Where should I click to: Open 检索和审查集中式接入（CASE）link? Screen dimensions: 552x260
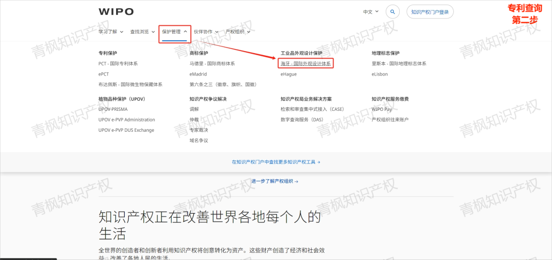pyautogui.click(x=312, y=109)
